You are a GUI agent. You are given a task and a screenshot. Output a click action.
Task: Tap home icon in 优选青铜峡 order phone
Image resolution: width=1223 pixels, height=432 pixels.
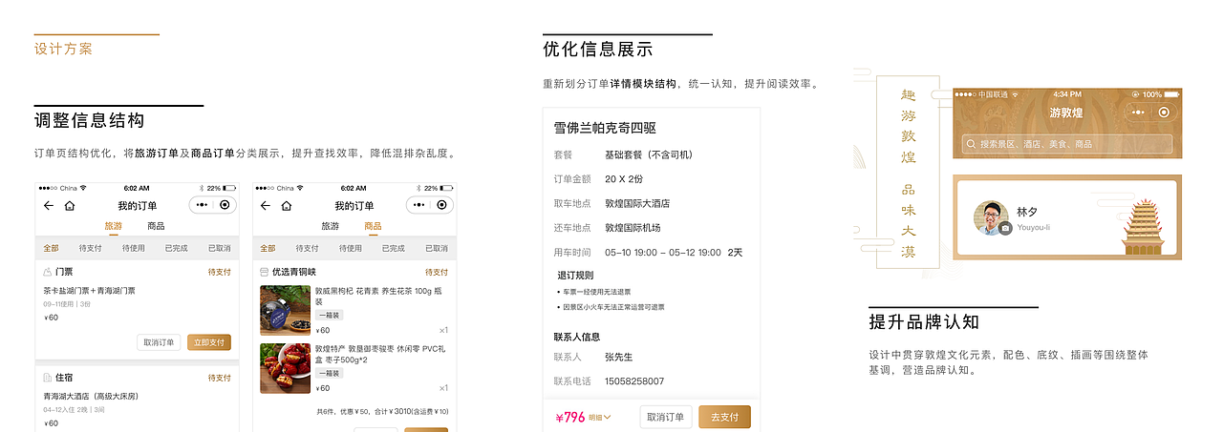[286, 205]
